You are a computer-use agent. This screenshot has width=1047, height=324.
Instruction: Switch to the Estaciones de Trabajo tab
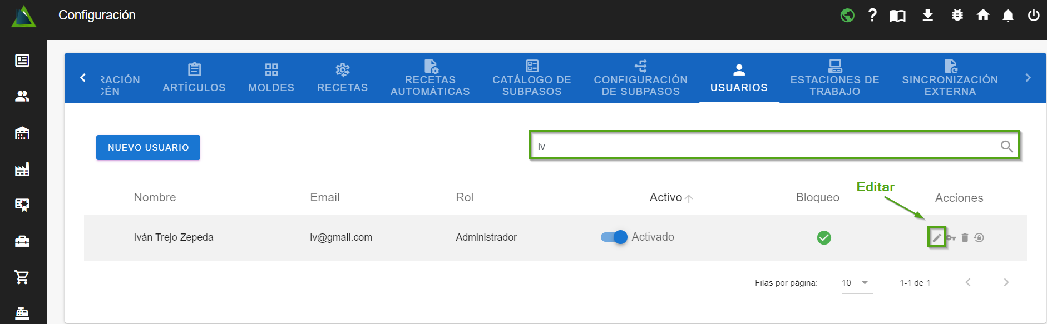(834, 78)
